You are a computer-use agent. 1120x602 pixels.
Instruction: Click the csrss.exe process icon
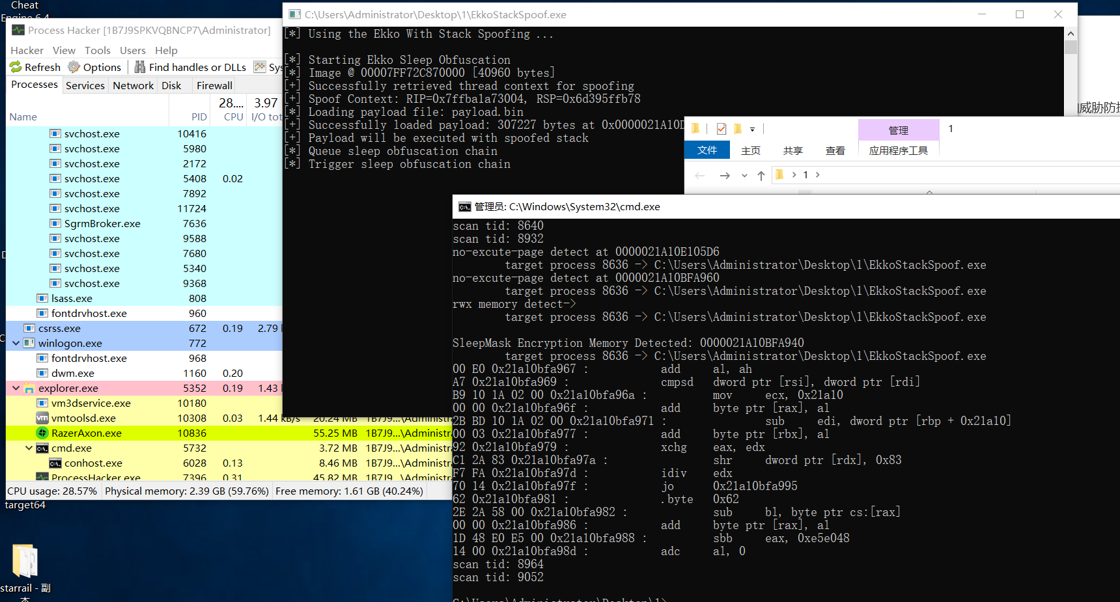point(29,328)
